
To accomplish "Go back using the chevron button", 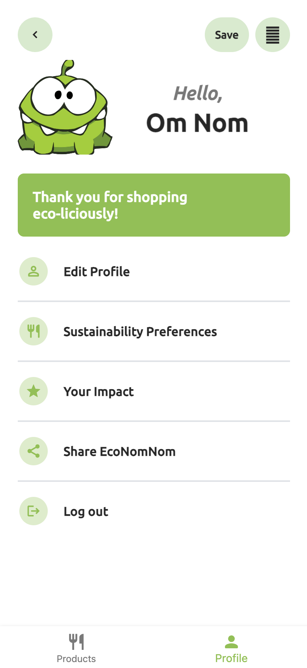I will [35, 35].
